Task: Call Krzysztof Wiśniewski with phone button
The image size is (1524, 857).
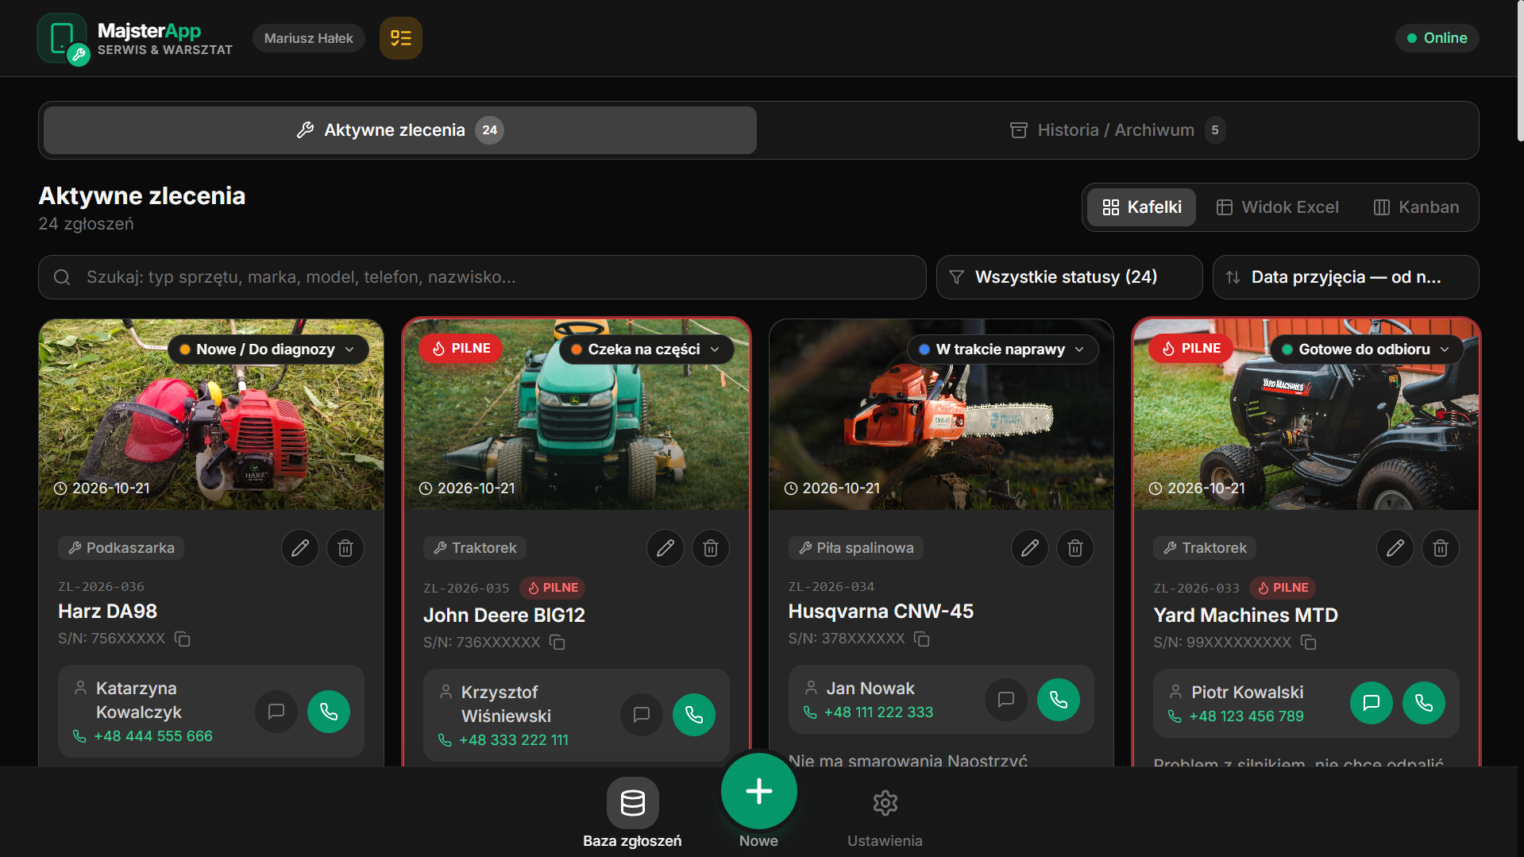Action: [x=694, y=716]
